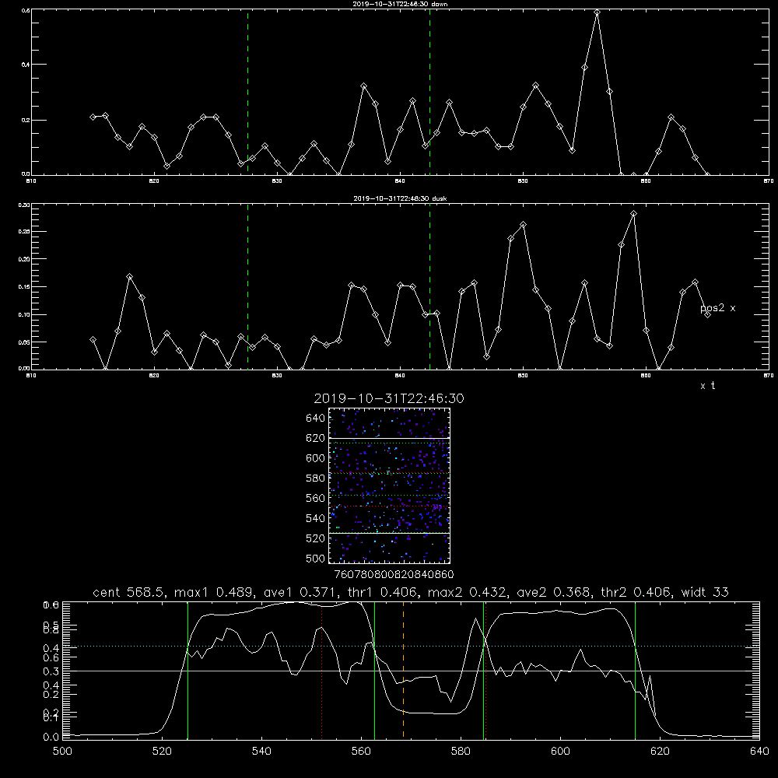The width and height of the screenshot is (778, 778).
Task: Click the first green dashed line in dawn plot
Action: [x=247, y=92]
